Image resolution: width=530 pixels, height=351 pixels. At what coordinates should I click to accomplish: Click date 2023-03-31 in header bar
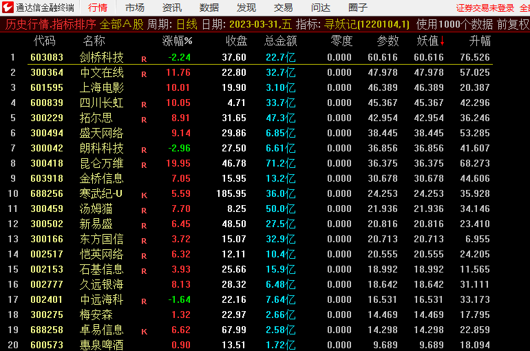[255, 24]
